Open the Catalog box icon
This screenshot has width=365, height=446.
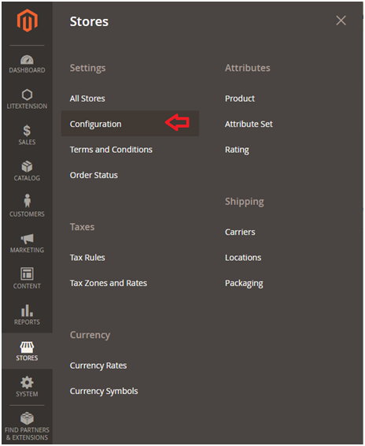27,167
